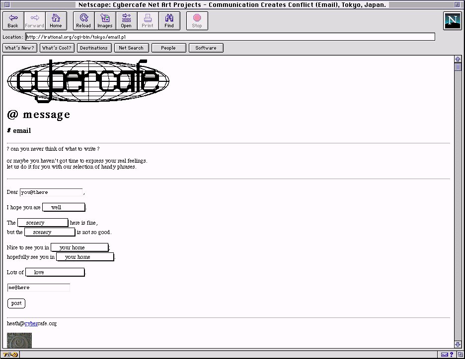Open the What's Cool? directory button
Viewport: 465px width, 359px height.
tap(57, 48)
